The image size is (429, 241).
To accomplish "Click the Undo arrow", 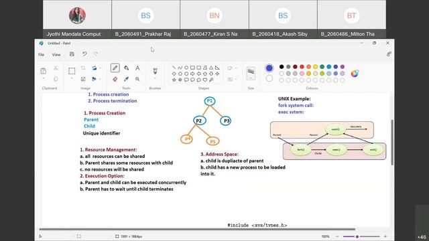I will (x=84, y=54).
